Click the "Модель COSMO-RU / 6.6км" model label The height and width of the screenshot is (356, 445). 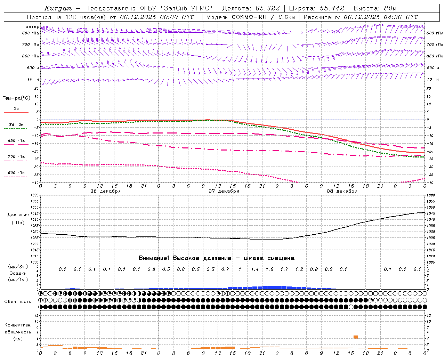coord(251,17)
